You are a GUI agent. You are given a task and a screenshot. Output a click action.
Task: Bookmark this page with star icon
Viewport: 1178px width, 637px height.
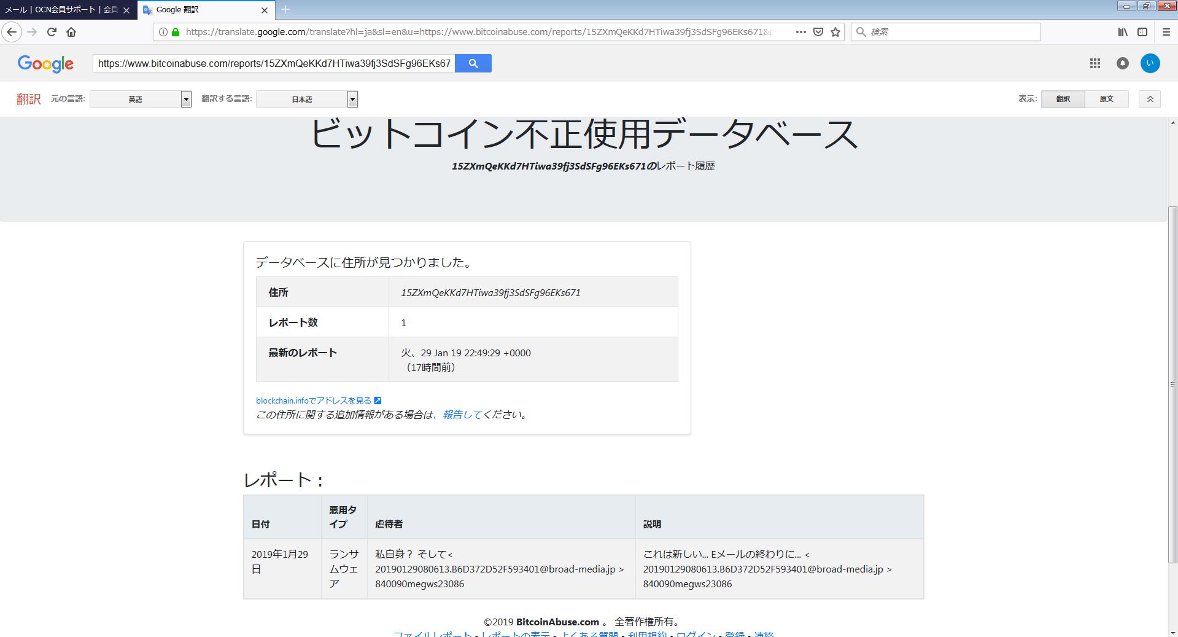[835, 32]
